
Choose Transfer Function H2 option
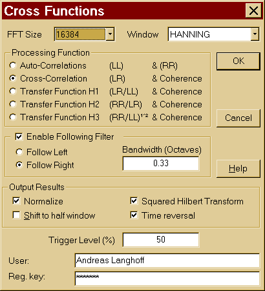click(x=13, y=104)
